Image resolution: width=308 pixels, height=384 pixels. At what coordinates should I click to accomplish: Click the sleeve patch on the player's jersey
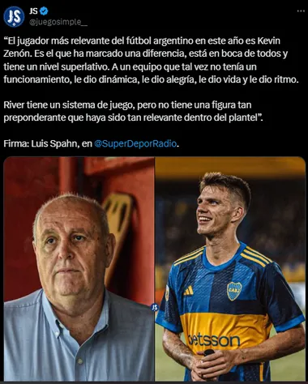tap(167, 292)
